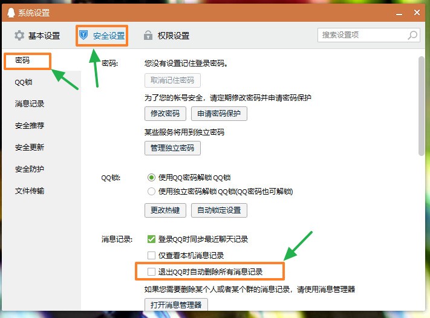Choose 使用QQ密码解锁 QQ锁 radio option
The image size is (430, 318).
coord(151,178)
